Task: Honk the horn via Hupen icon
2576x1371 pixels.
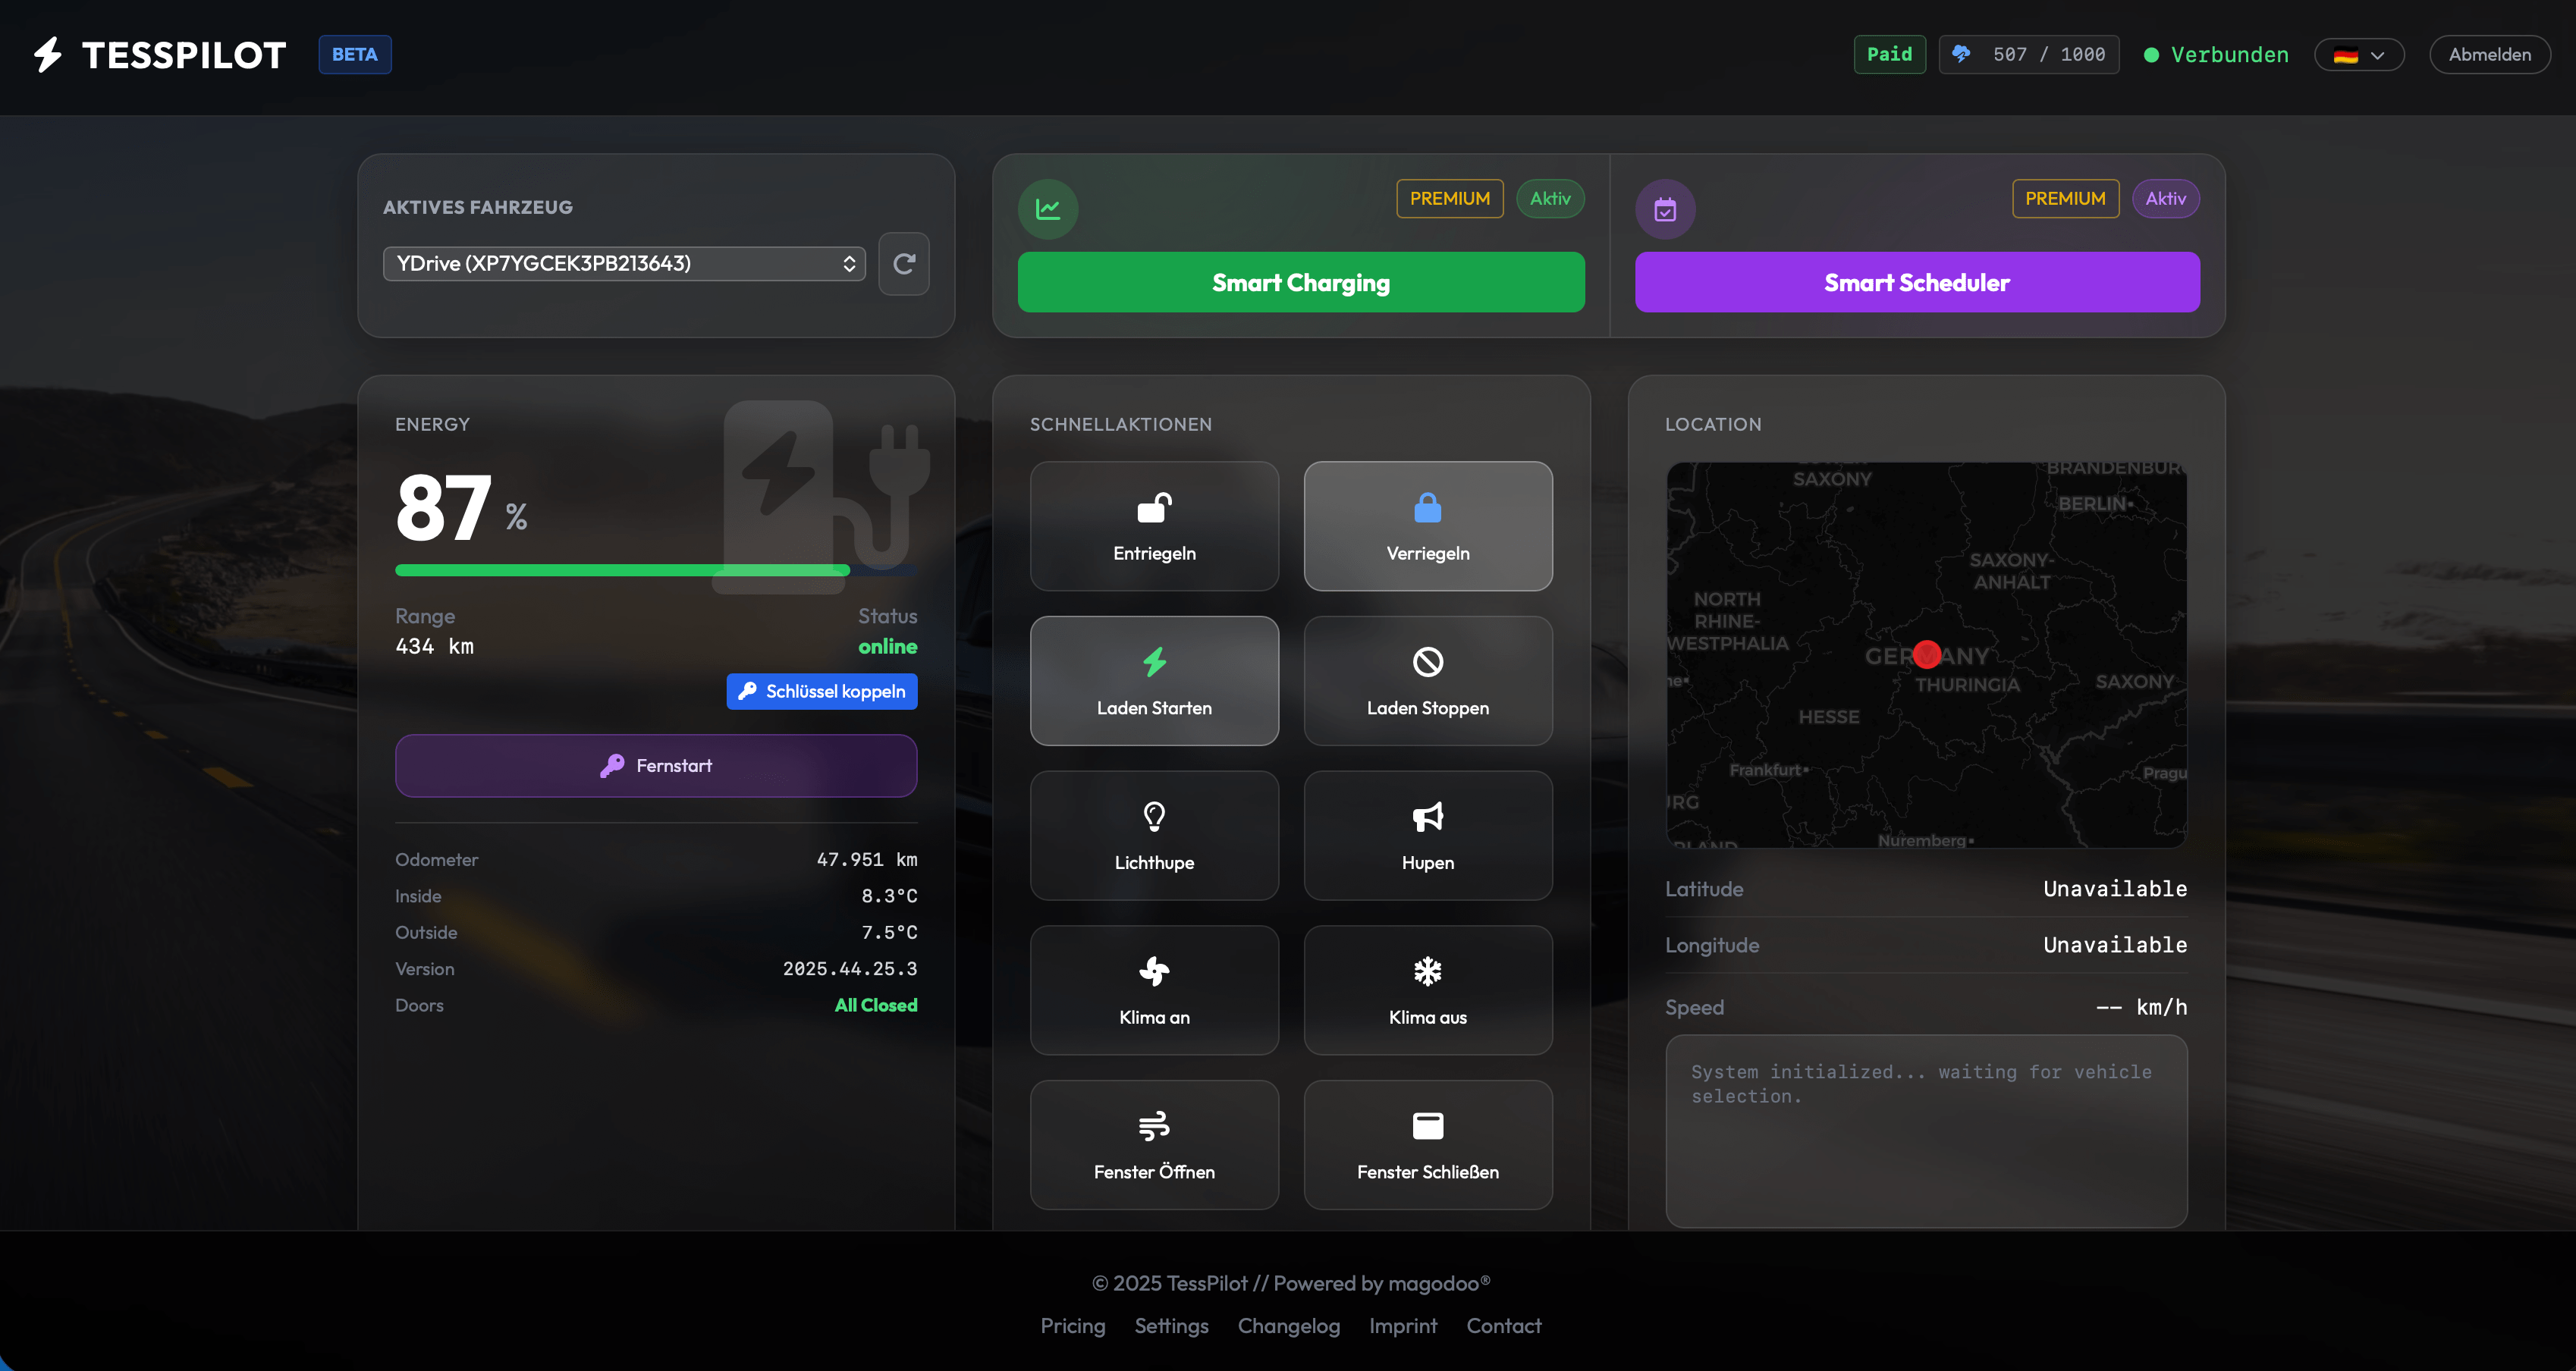Action: (1427, 818)
